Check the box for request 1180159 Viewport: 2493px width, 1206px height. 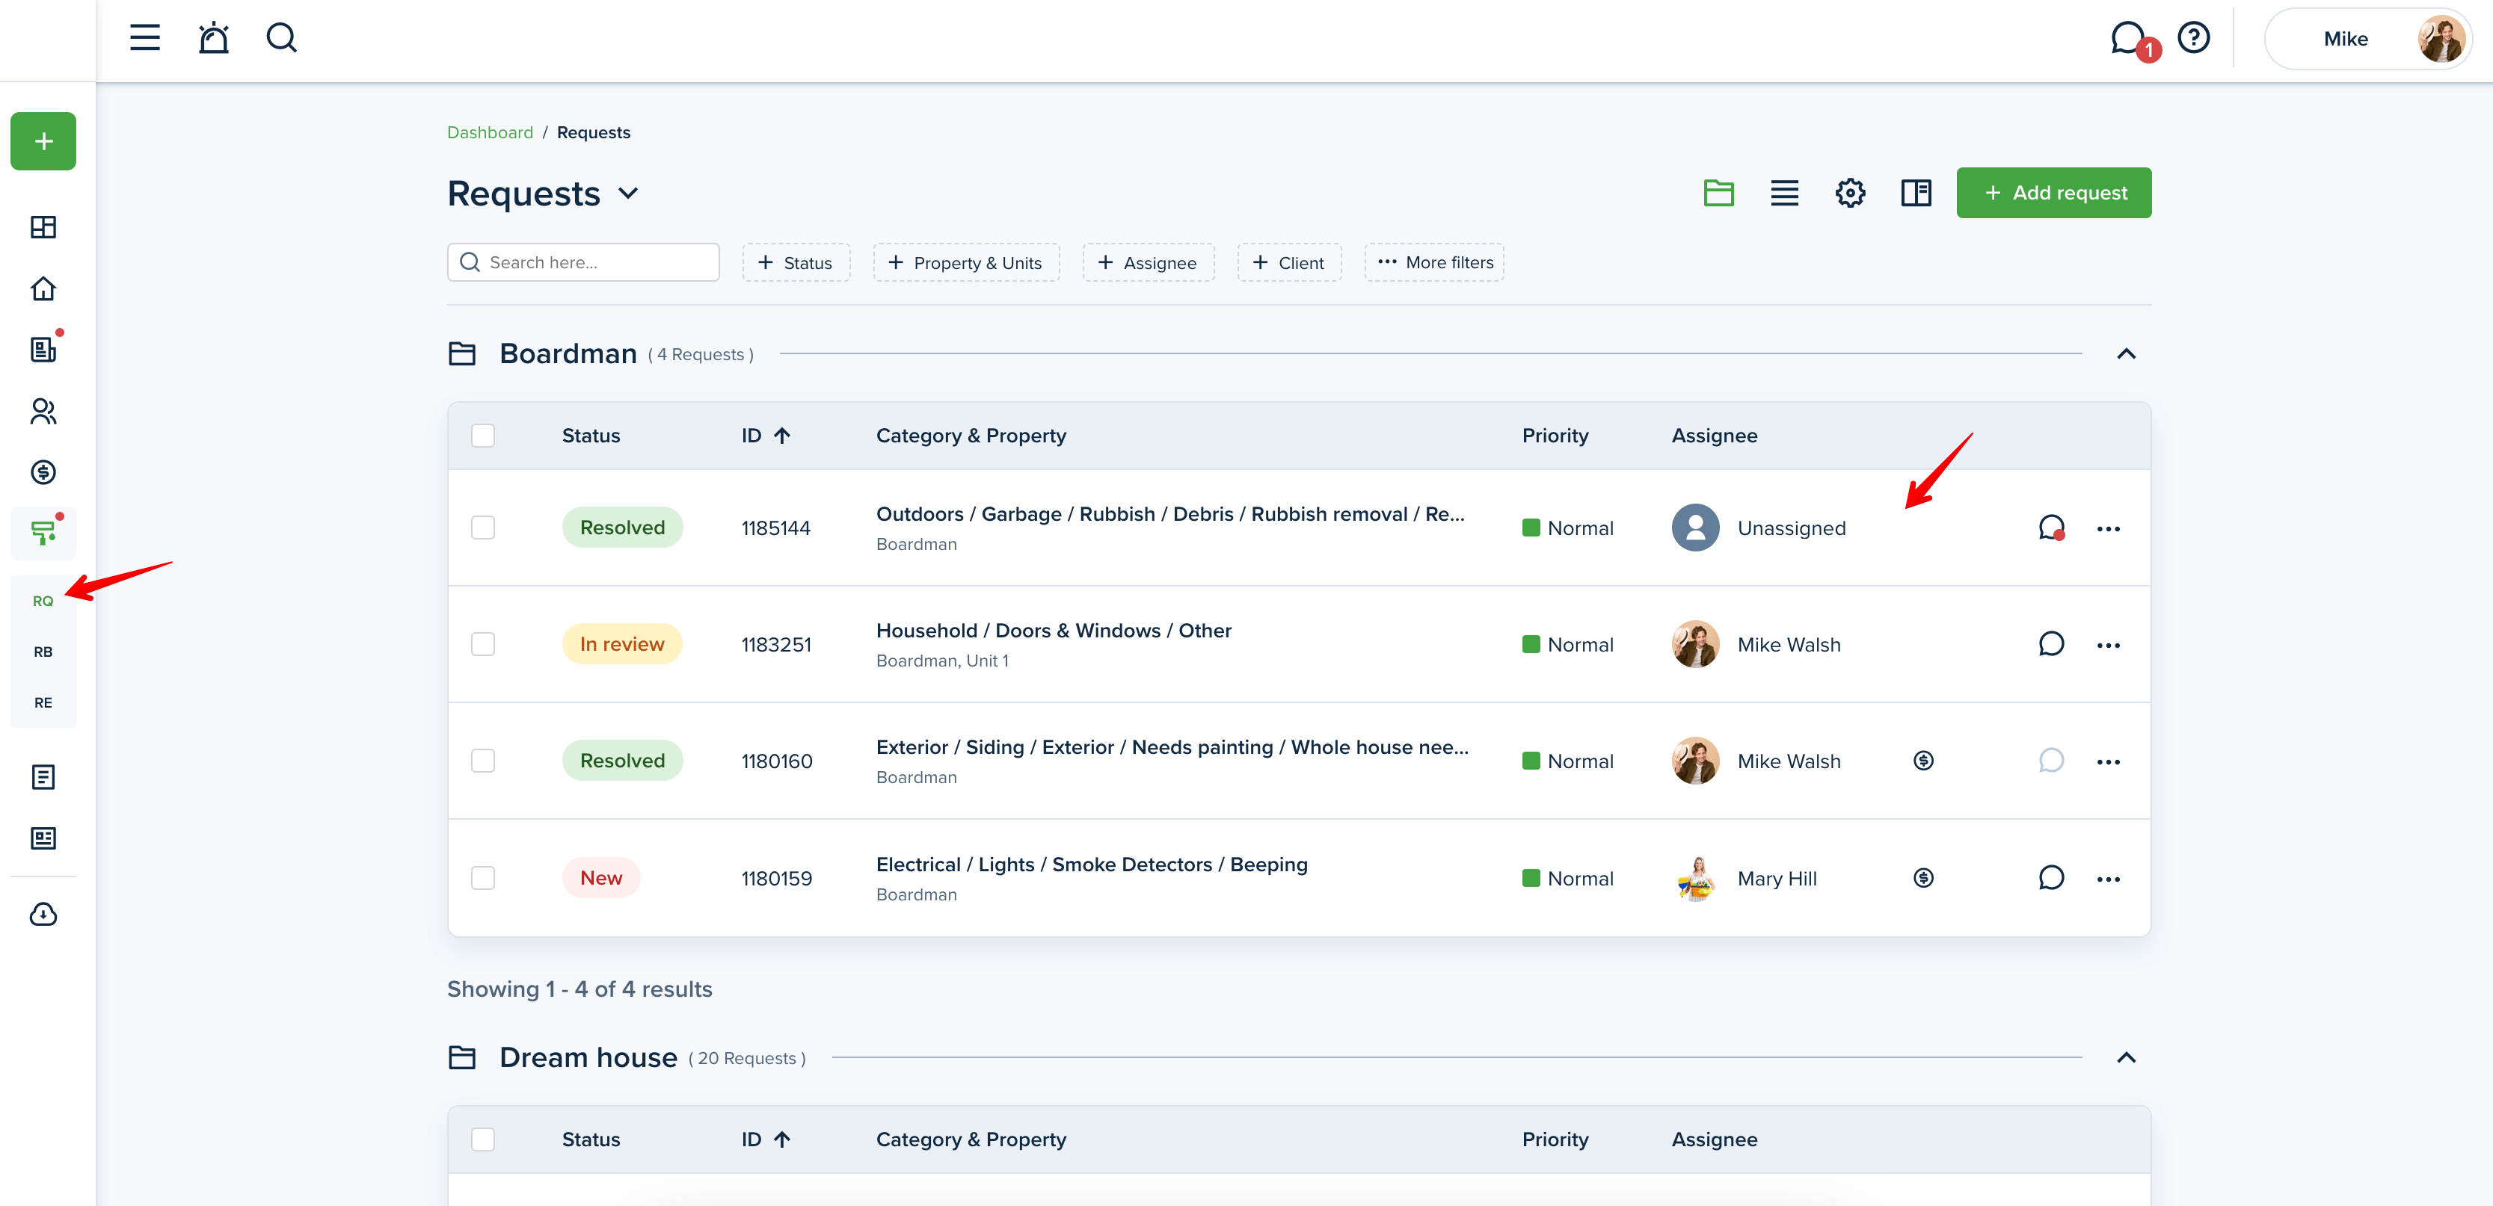click(483, 878)
